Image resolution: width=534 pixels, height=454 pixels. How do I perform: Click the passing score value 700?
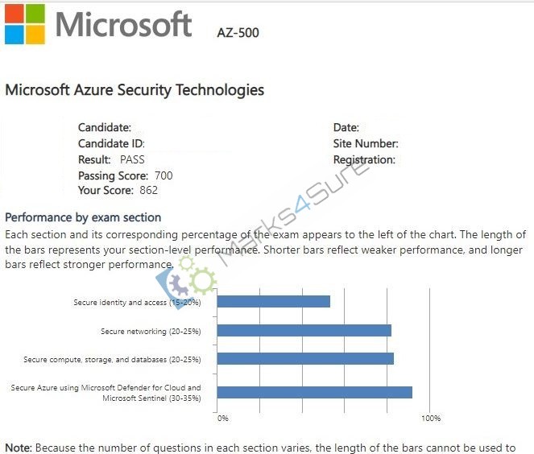pyautogui.click(x=164, y=175)
